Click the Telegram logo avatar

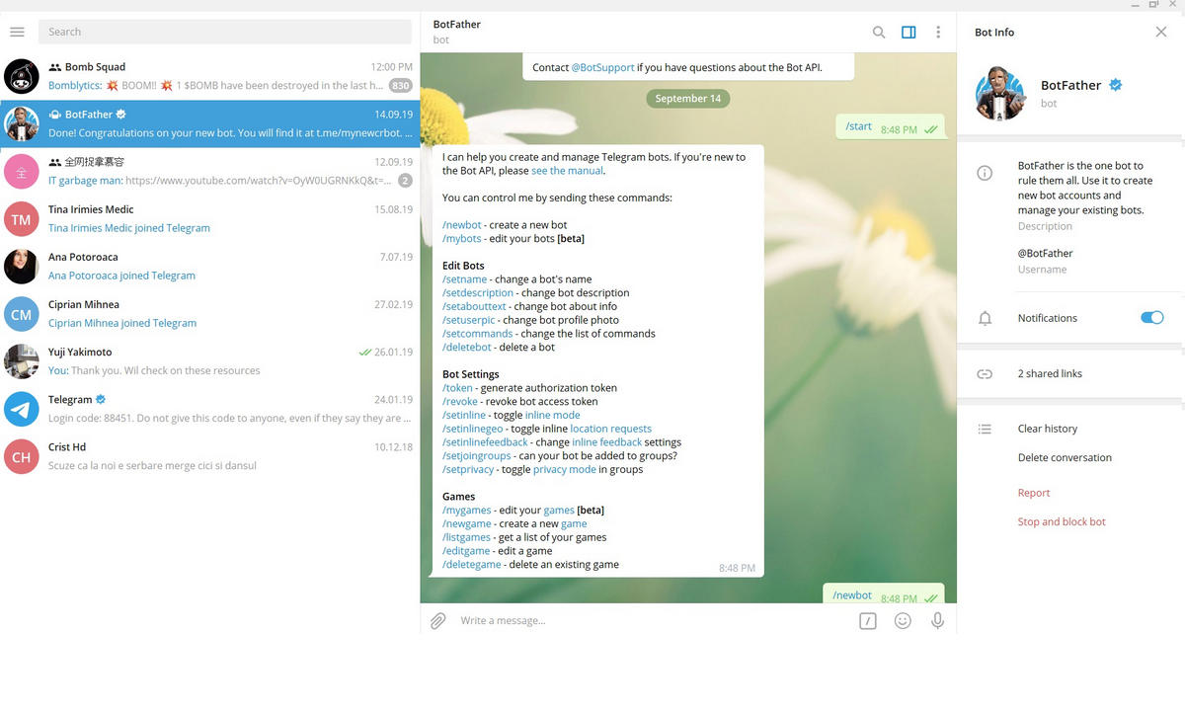(x=21, y=409)
